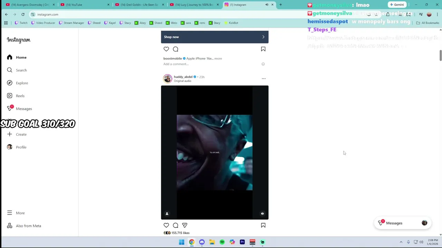The width and height of the screenshot is (442, 248).
Task: Play or pause the haddy_abdel video
Action: pyautogui.click(x=214, y=152)
